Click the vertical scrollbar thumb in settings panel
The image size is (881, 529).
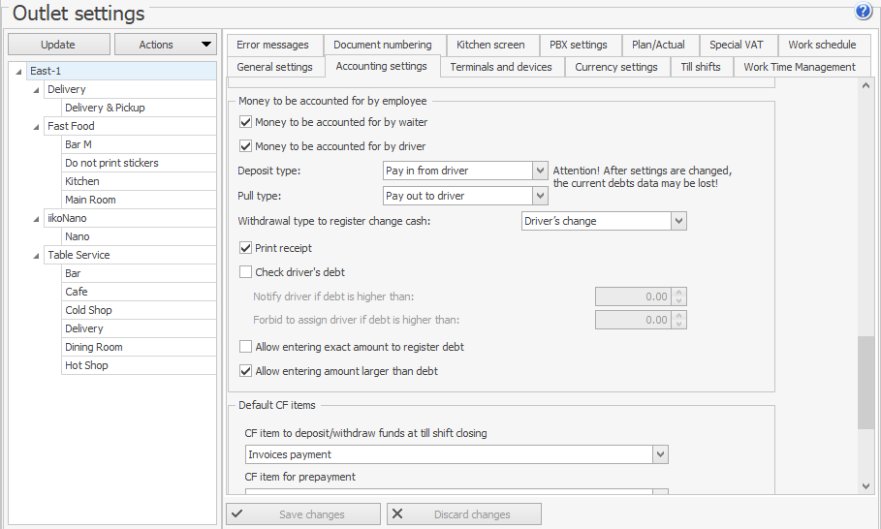click(x=865, y=382)
